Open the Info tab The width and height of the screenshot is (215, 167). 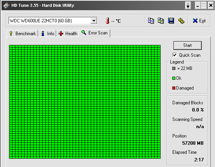48,34
